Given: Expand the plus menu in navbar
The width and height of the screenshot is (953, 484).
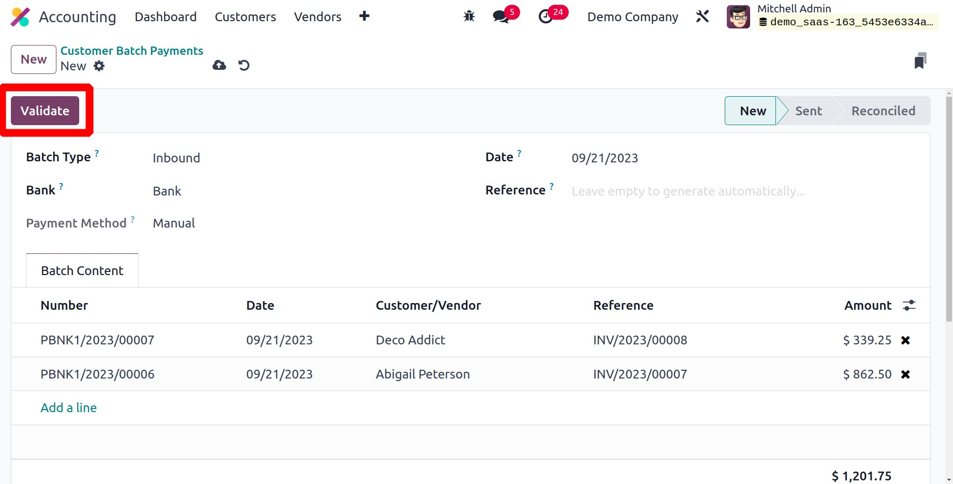Looking at the screenshot, I should pos(364,17).
